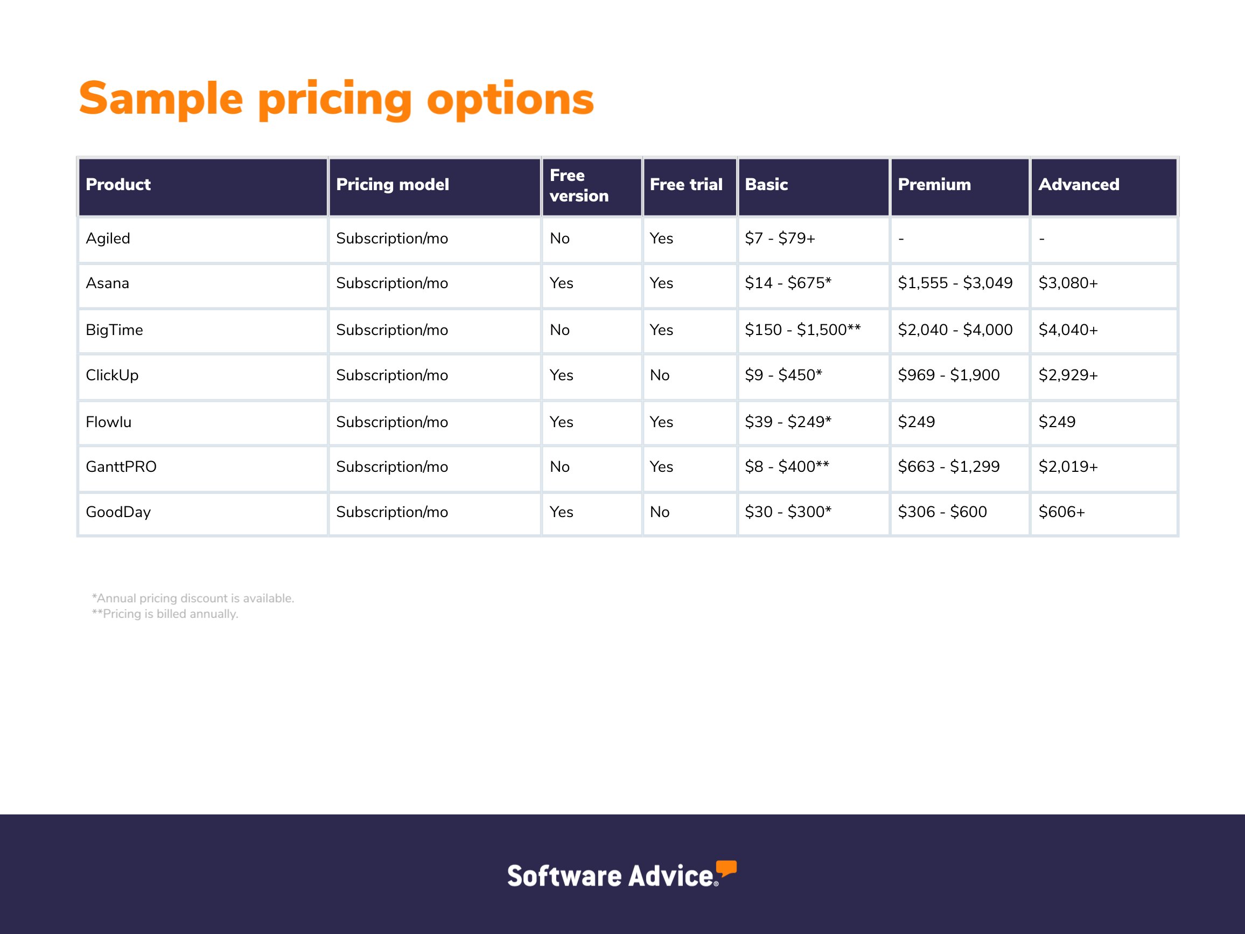Viewport: 1245px width, 934px height.
Task: Click ClickUp's premium price $969 - $1,900
Action: [948, 375]
